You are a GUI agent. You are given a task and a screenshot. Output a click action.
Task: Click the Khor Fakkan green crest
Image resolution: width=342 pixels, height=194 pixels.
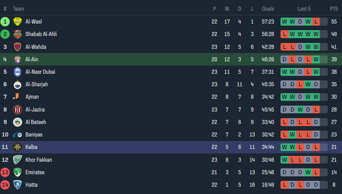click(17, 160)
